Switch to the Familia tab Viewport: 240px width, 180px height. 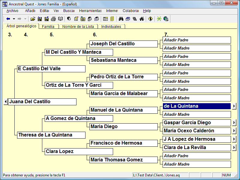coord(48,27)
